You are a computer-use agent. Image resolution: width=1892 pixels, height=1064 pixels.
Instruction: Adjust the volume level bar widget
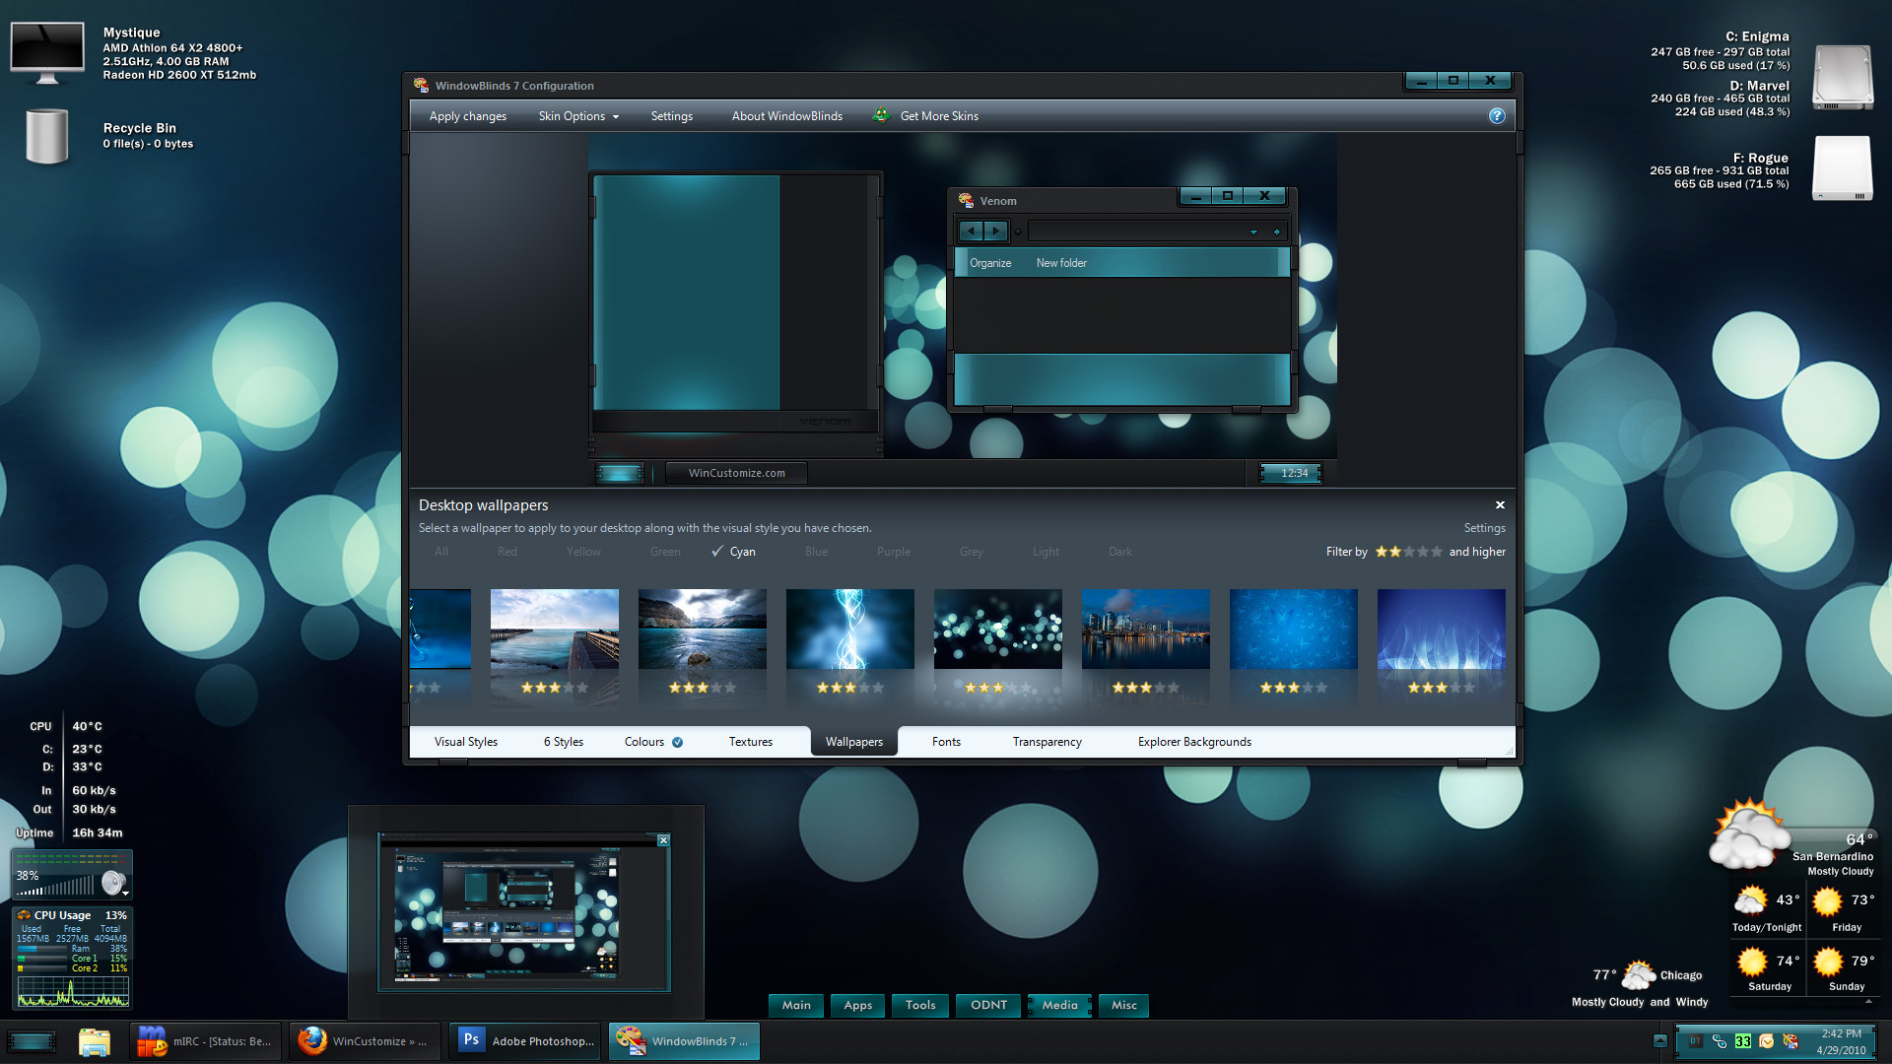point(56,886)
